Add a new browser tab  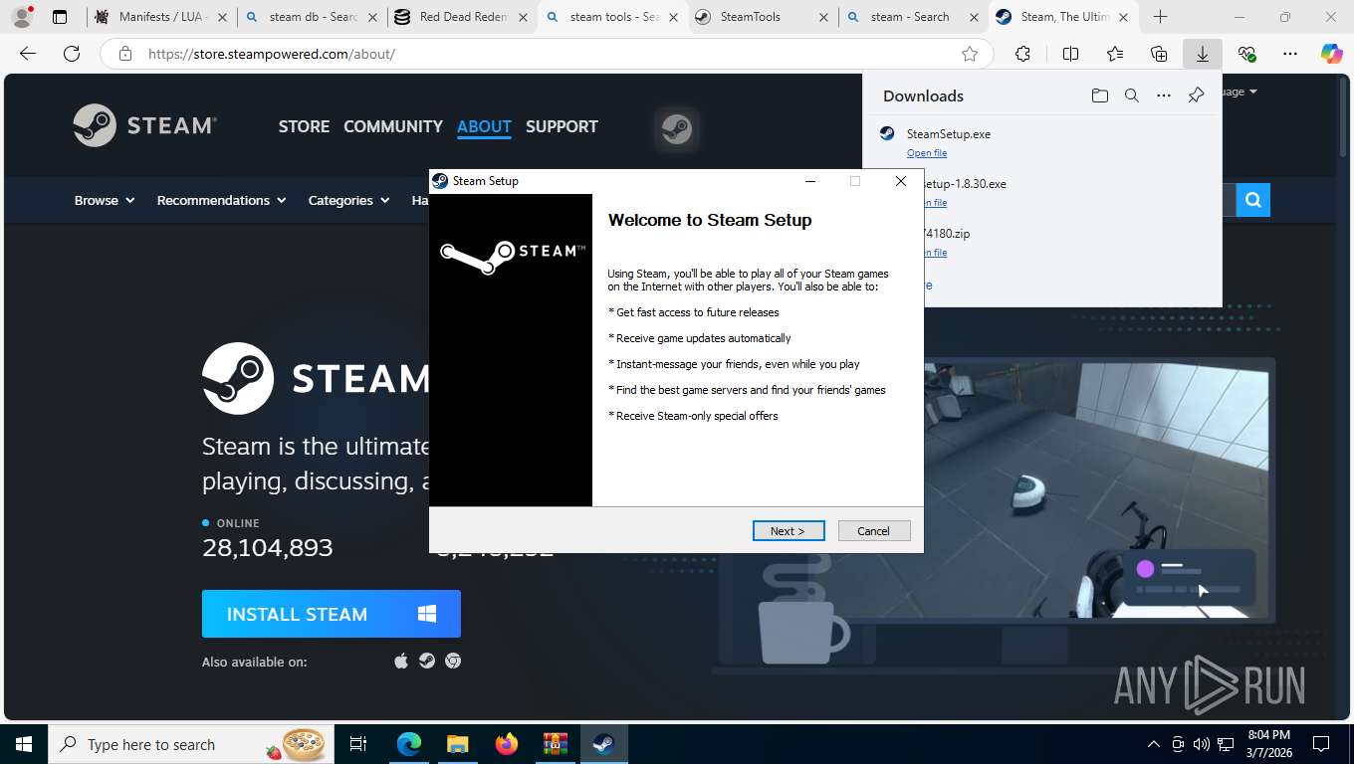1160,17
